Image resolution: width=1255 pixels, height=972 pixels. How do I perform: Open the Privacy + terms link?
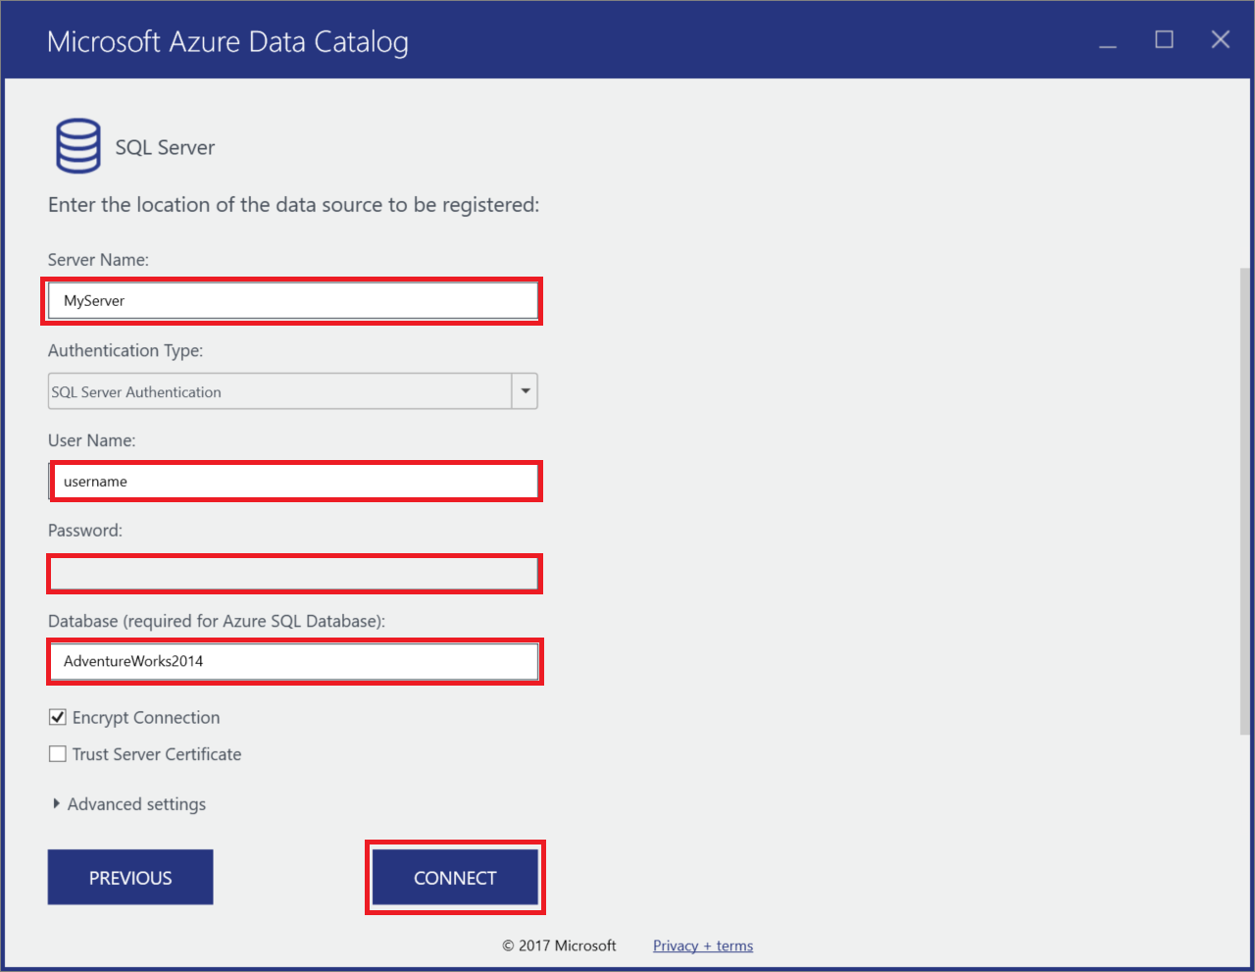[x=702, y=946]
